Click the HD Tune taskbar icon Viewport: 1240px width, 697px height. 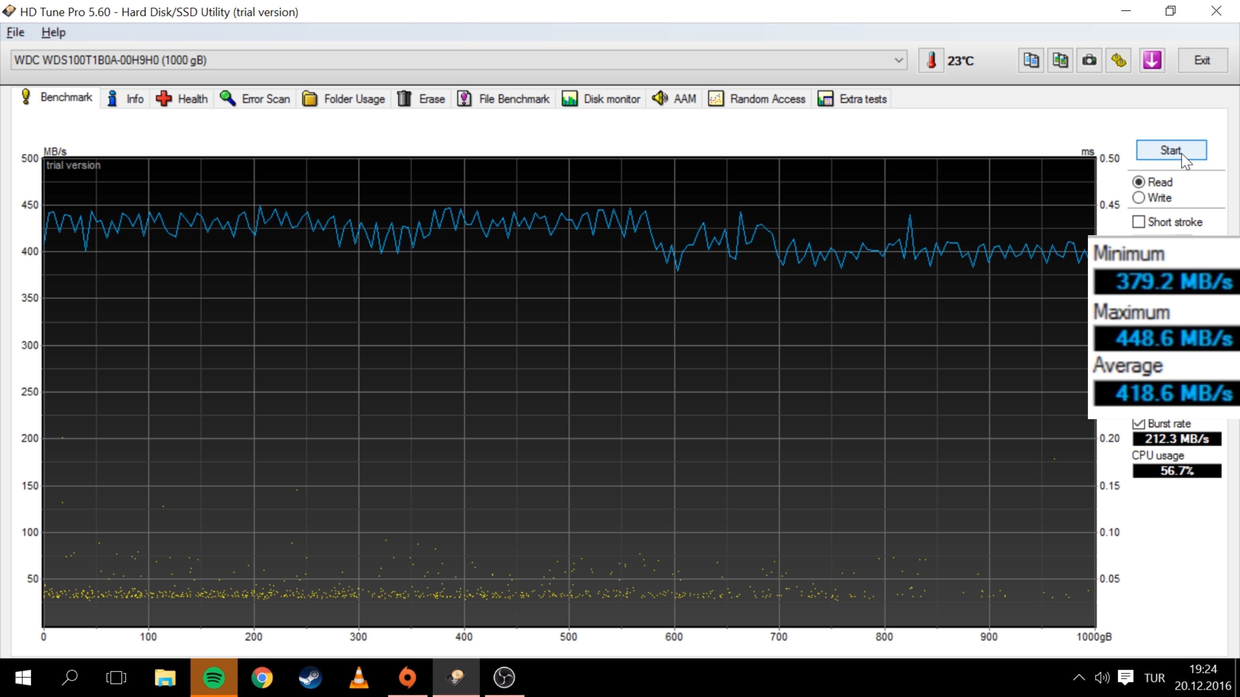tap(456, 678)
